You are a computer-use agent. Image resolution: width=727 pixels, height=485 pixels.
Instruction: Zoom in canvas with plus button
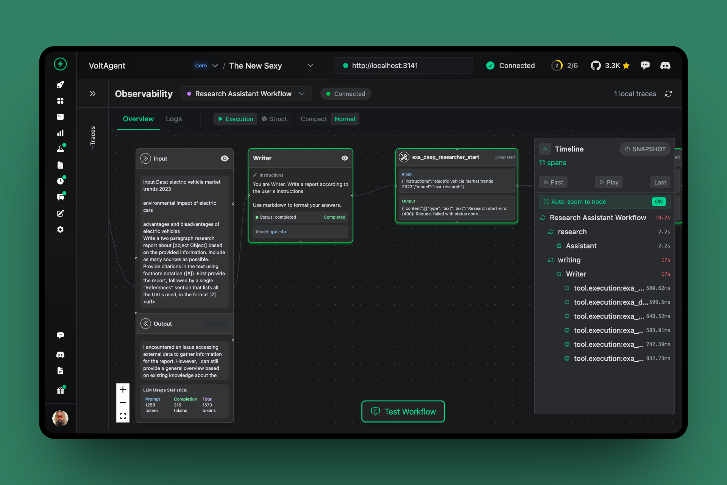tap(123, 390)
